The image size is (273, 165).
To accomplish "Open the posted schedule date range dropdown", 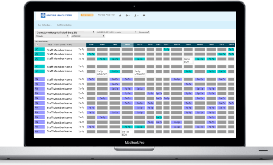I will (x=117, y=32).
